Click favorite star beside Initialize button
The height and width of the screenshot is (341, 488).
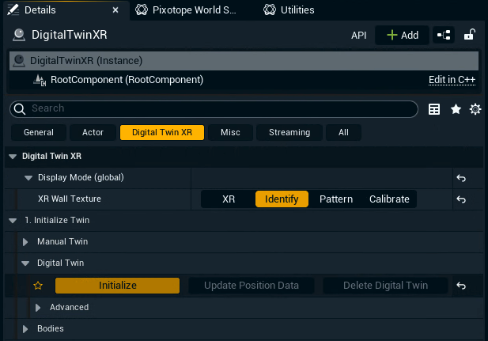(36, 286)
